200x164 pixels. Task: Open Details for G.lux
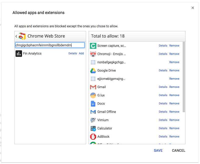click(163, 95)
